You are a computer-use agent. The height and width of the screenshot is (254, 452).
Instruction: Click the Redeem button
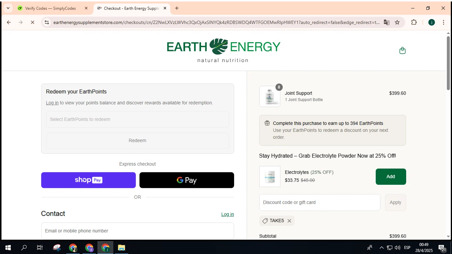pyautogui.click(x=137, y=140)
